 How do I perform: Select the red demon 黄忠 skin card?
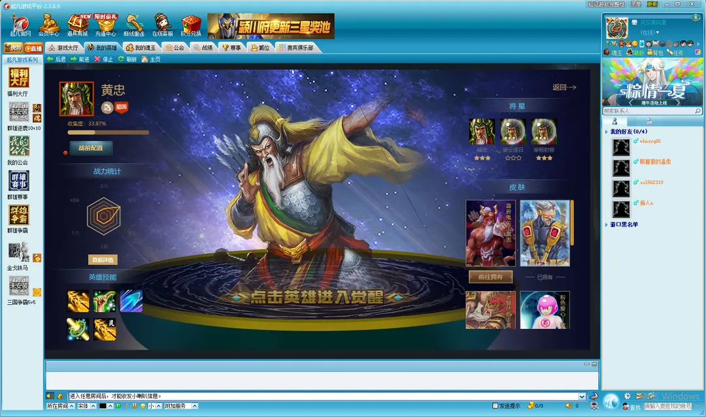[490, 233]
